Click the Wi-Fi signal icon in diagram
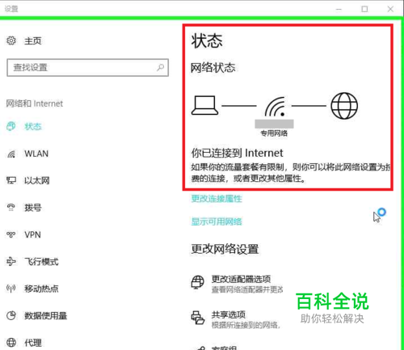This screenshot has width=404, height=350. pos(275,107)
